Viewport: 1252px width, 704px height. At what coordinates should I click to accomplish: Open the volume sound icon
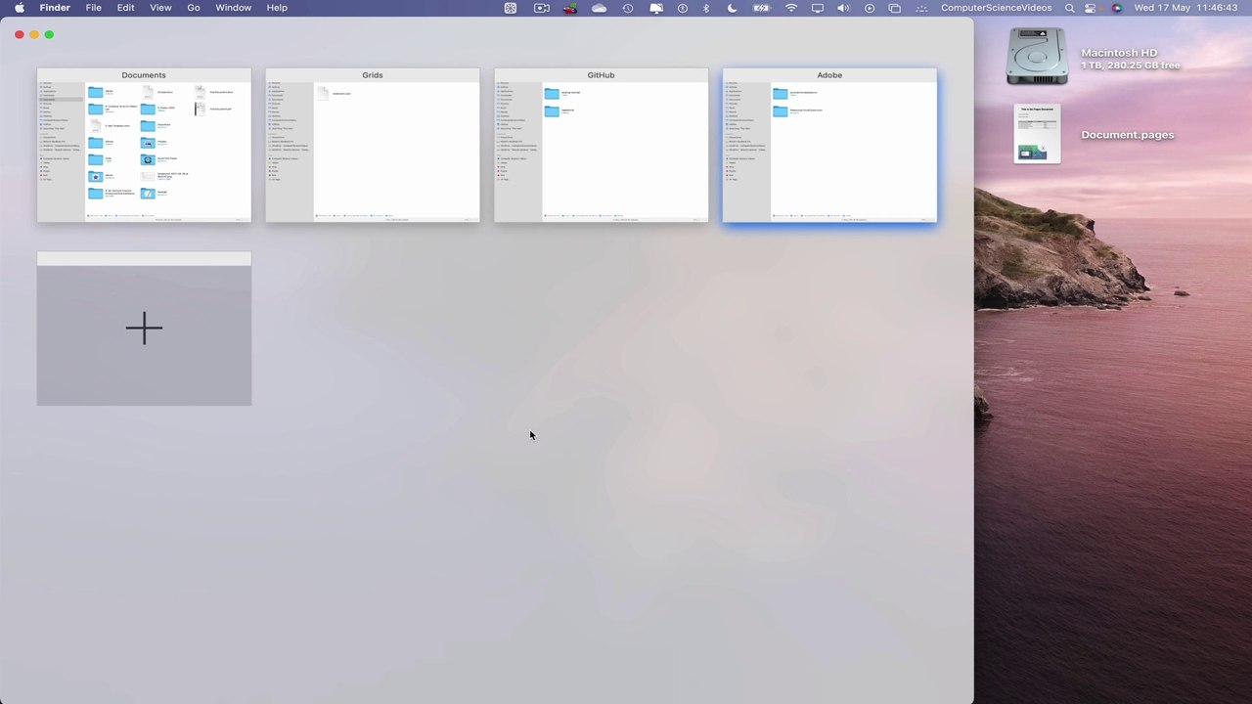point(843,8)
